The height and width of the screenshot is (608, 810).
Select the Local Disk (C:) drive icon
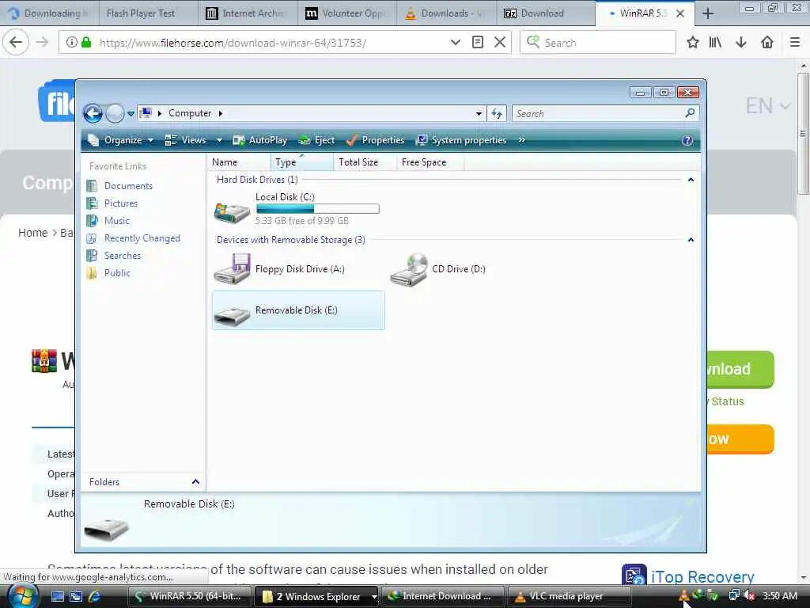232,211
